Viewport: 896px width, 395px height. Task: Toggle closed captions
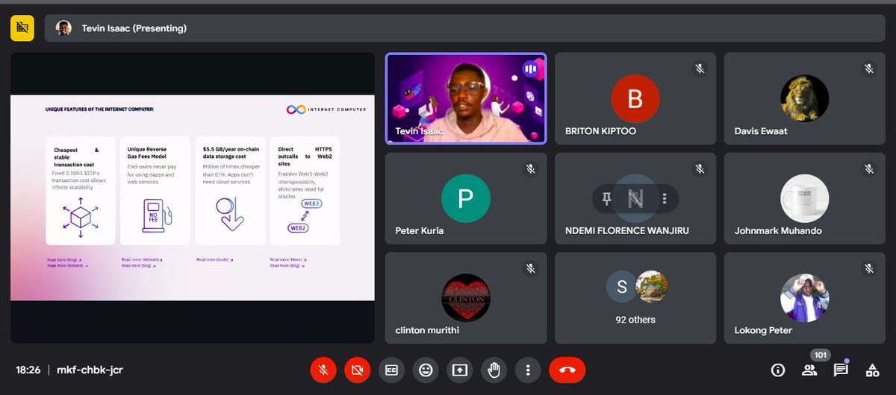tap(391, 370)
